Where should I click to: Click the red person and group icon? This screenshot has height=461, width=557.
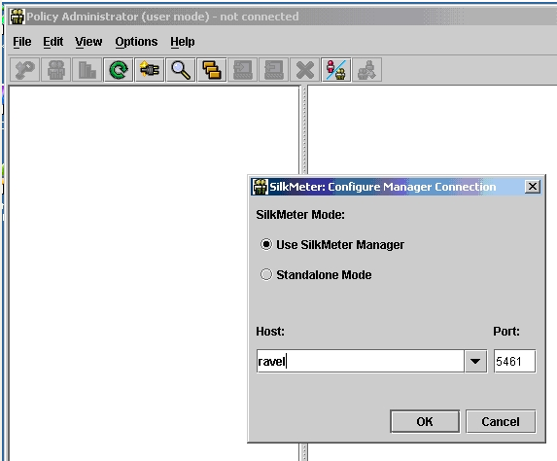tap(336, 70)
